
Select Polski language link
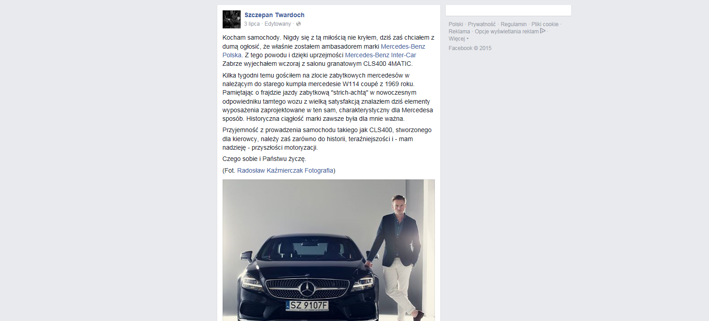(456, 24)
